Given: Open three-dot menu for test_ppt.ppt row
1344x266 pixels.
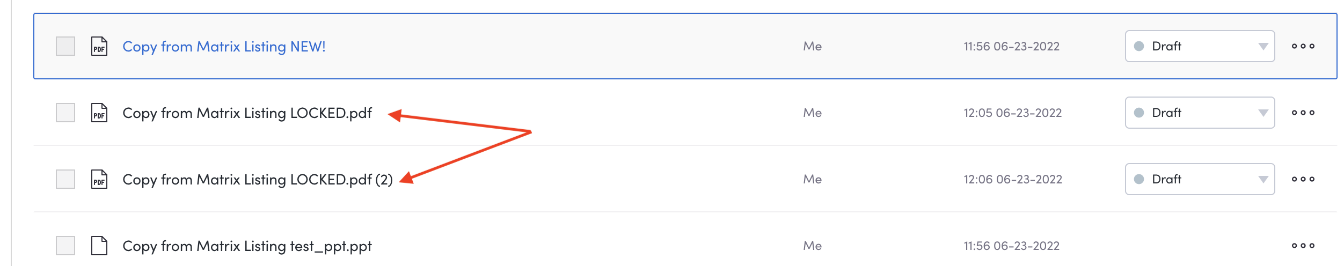Looking at the screenshot, I should tap(1303, 246).
